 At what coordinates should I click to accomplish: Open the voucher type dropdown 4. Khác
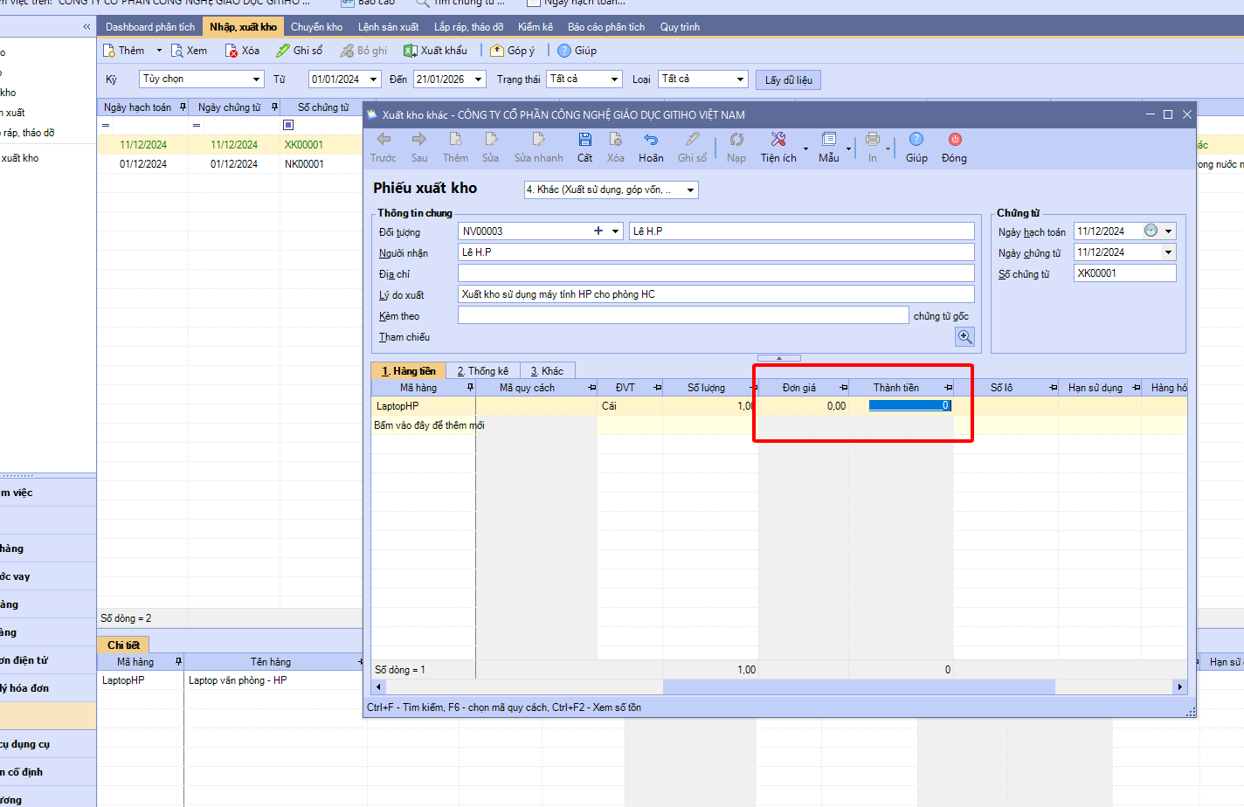pos(690,190)
